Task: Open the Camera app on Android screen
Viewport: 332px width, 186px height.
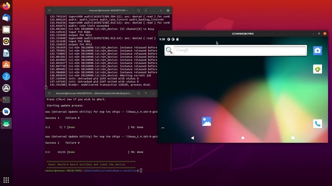Action: (x=317, y=51)
